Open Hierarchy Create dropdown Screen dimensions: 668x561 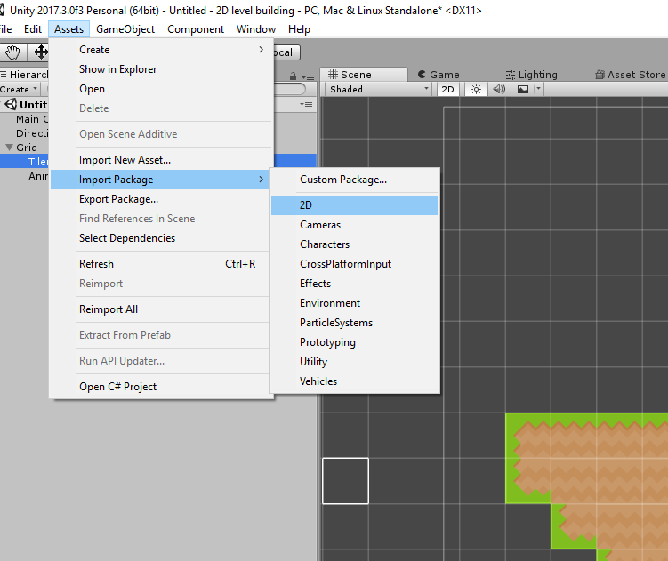click(19, 89)
